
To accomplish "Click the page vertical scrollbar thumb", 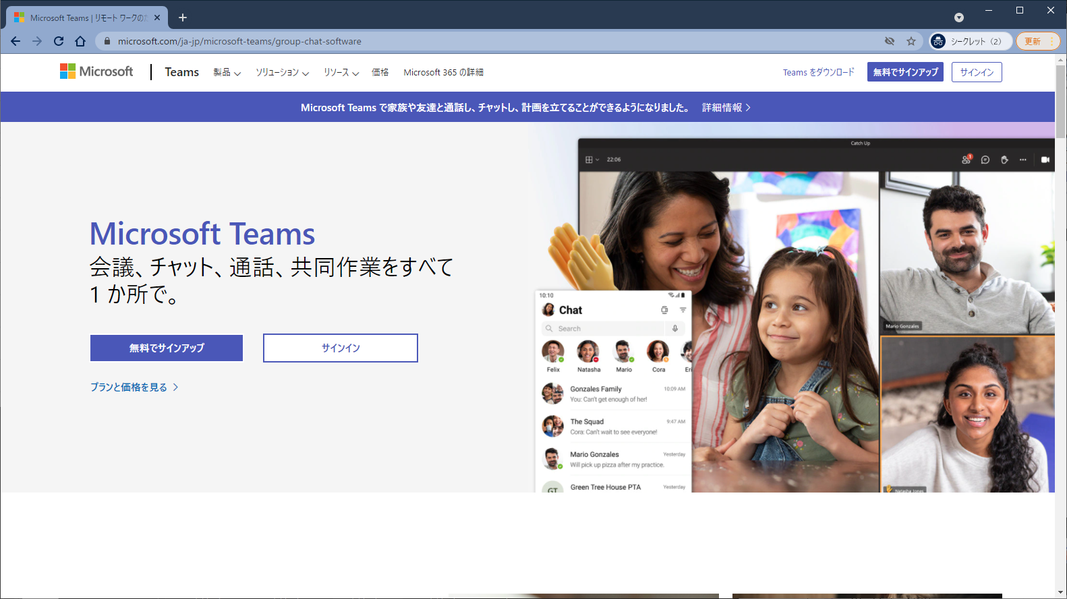I will 1061,101.
